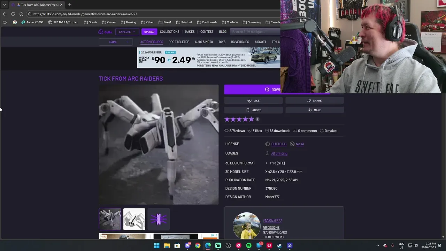Open the Dashboards bookmarks folder
446x251 pixels.
click(x=207, y=22)
